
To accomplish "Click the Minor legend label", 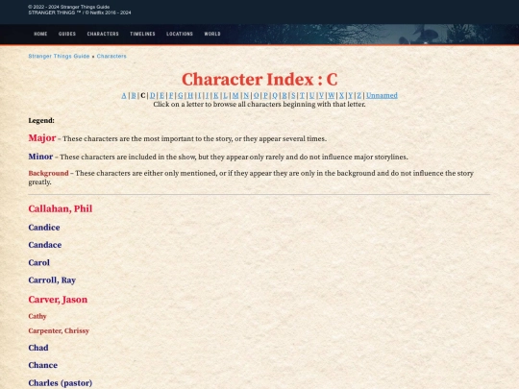I will (40, 157).
